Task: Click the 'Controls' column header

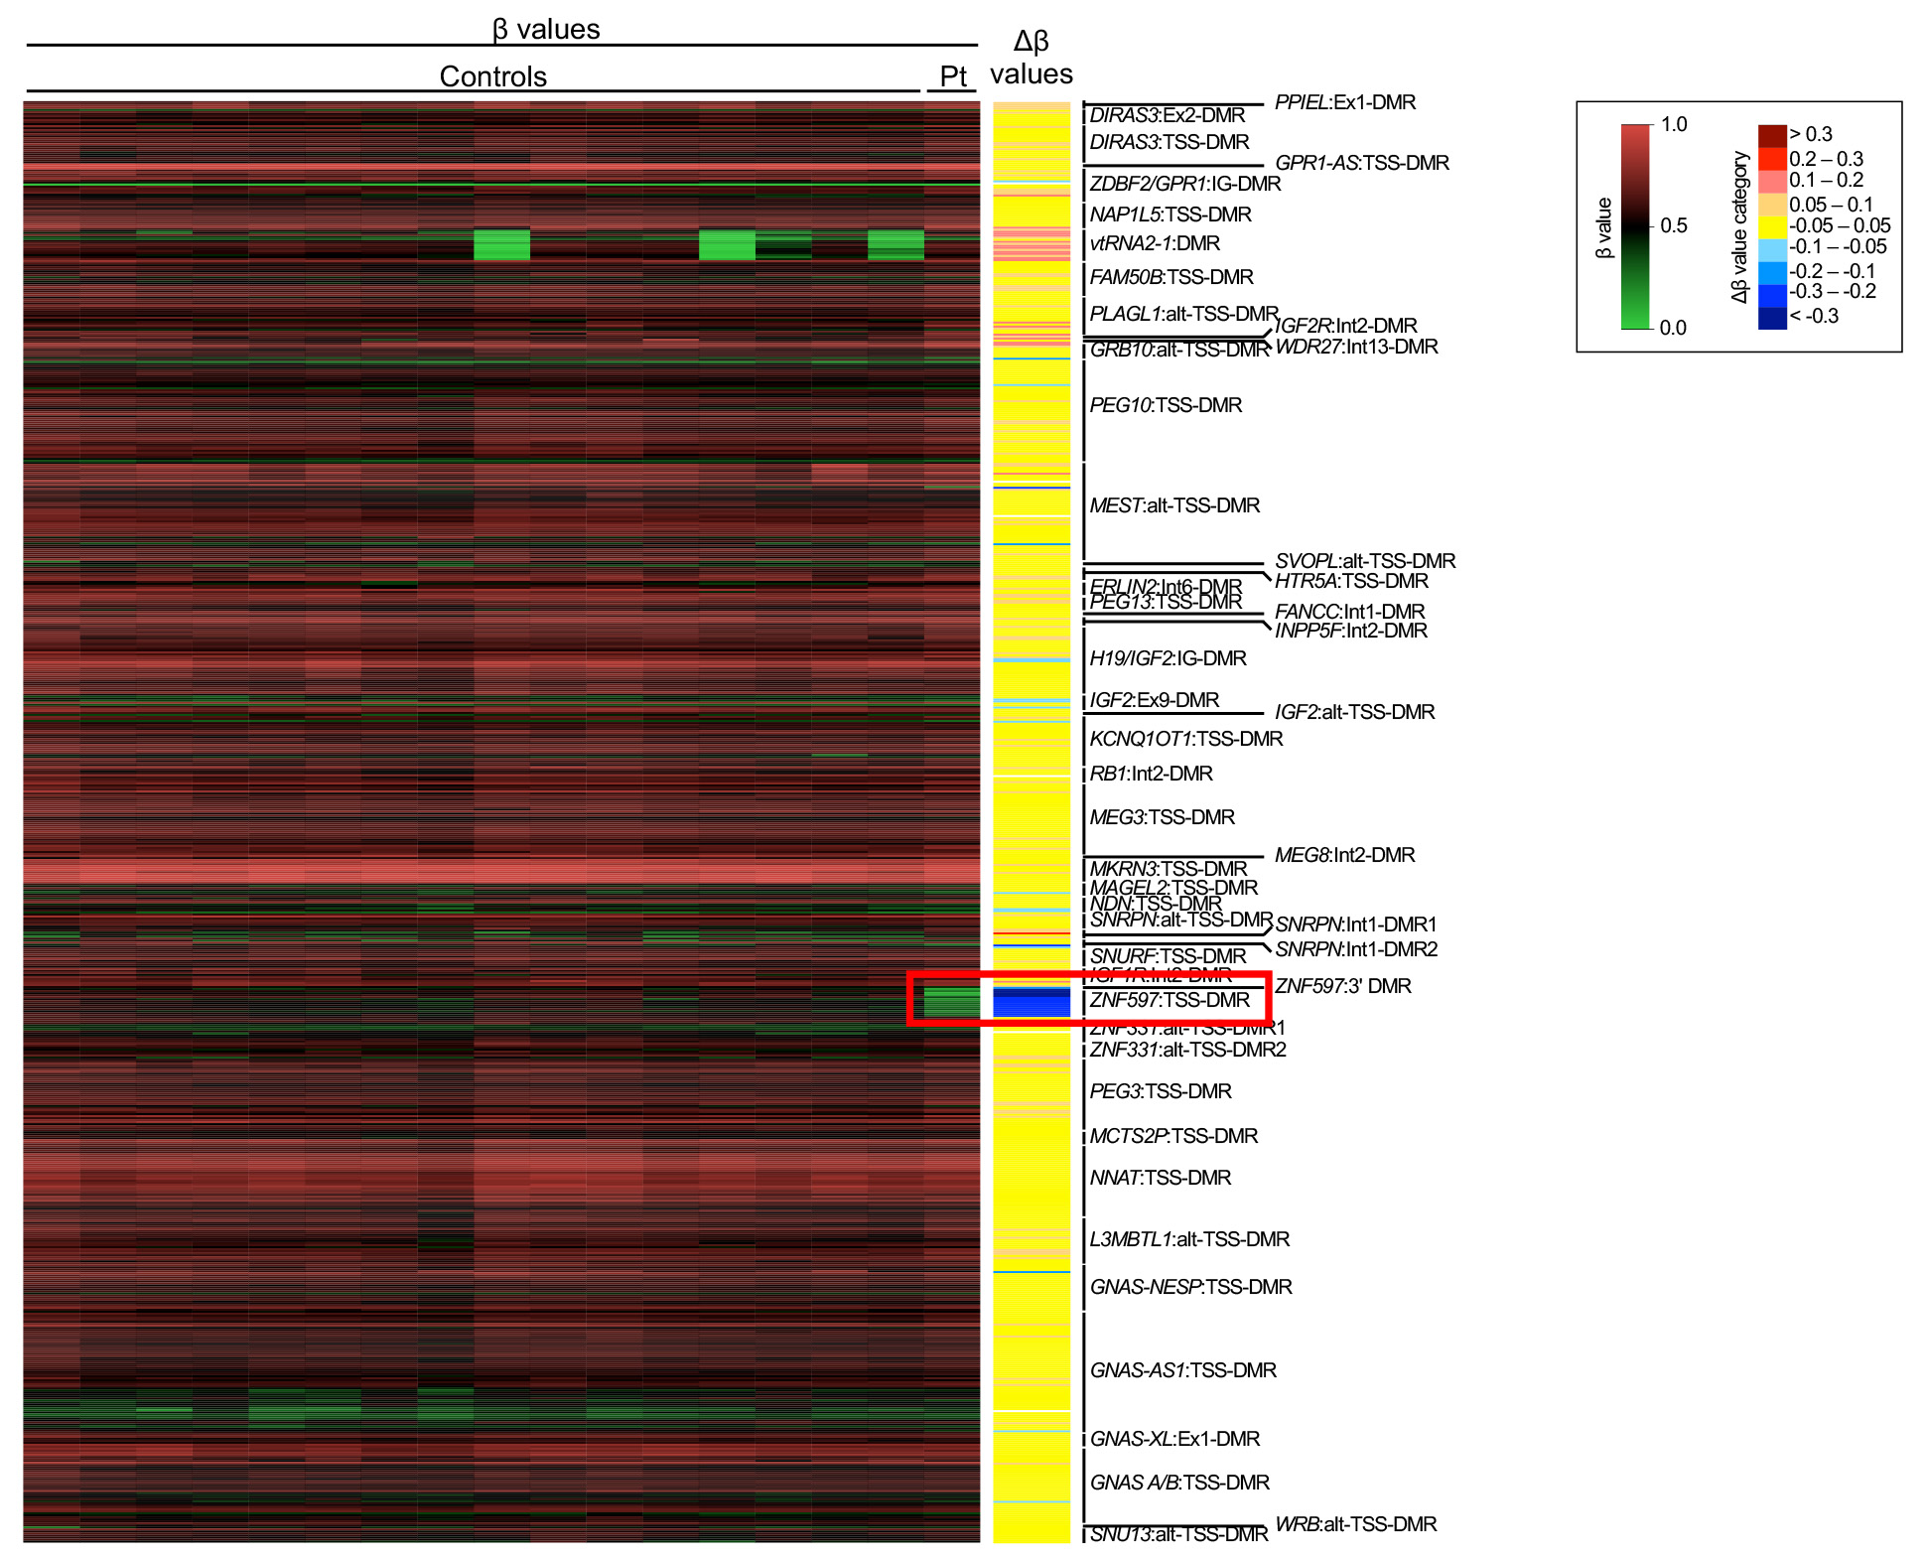Action: [492, 76]
